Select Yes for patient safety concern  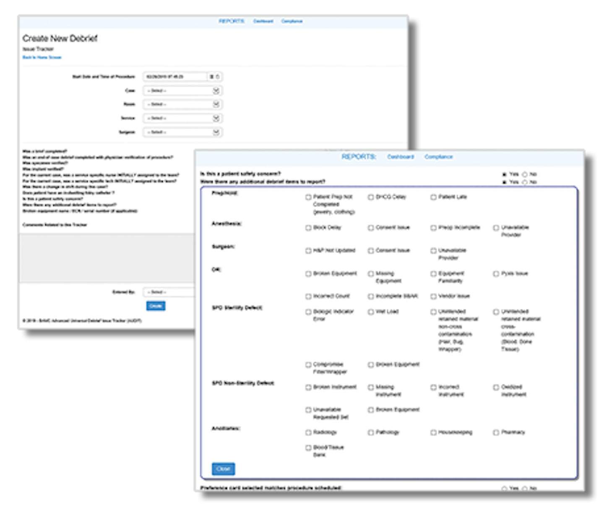coord(504,174)
